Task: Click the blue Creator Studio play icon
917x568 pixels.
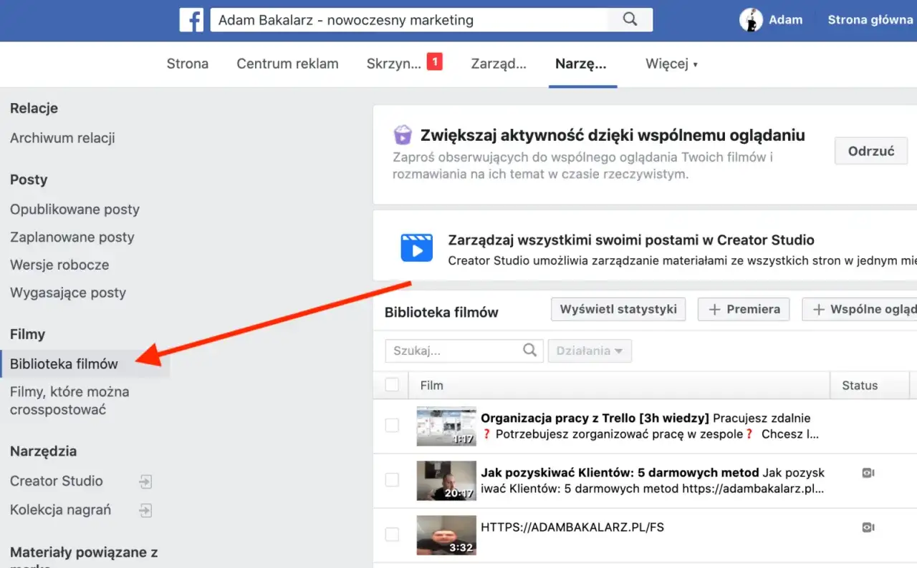Action: click(416, 247)
